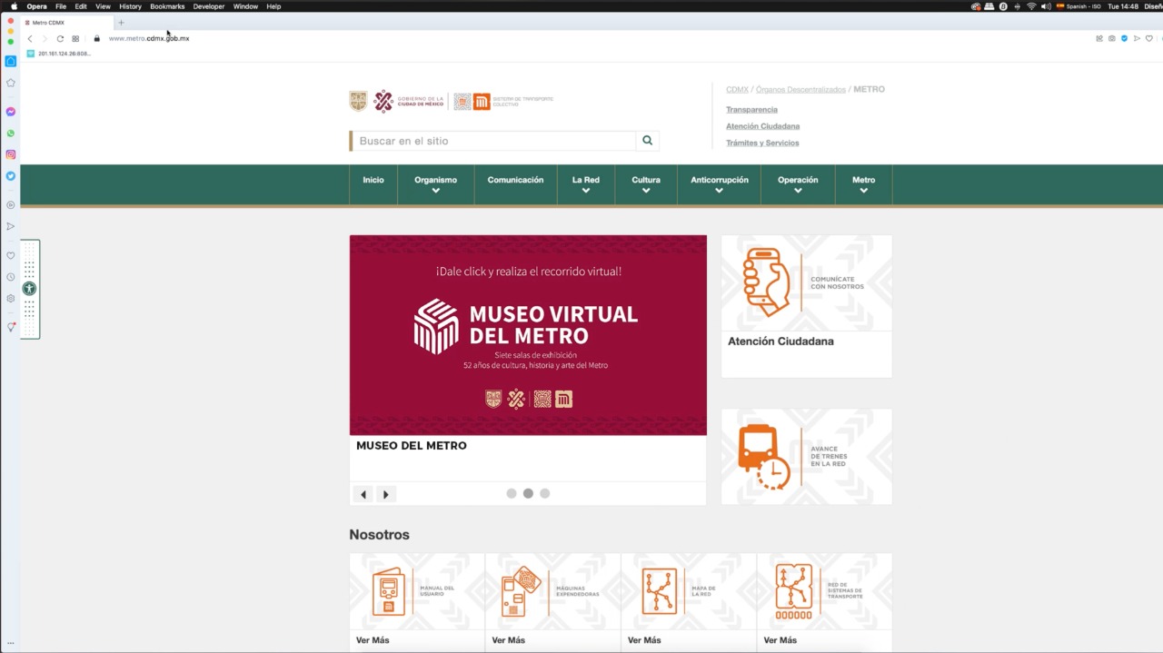The height and width of the screenshot is (653, 1163).
Task: Go back with the browser back arrow
Action: [30, 38]
